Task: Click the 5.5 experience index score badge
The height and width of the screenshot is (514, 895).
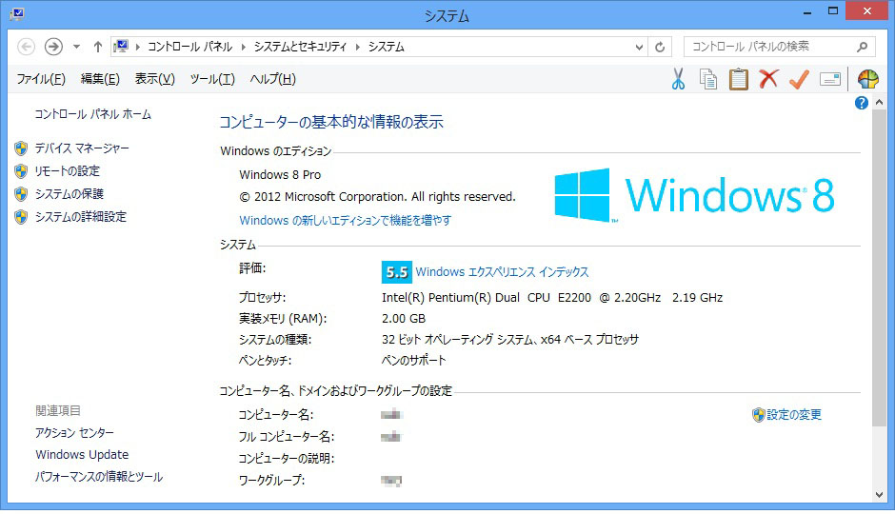Action: (x=397, y=272)
